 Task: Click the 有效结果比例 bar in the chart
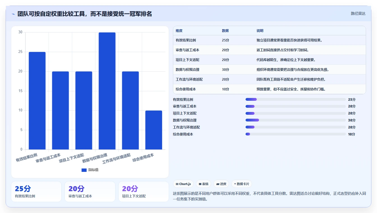37,101
